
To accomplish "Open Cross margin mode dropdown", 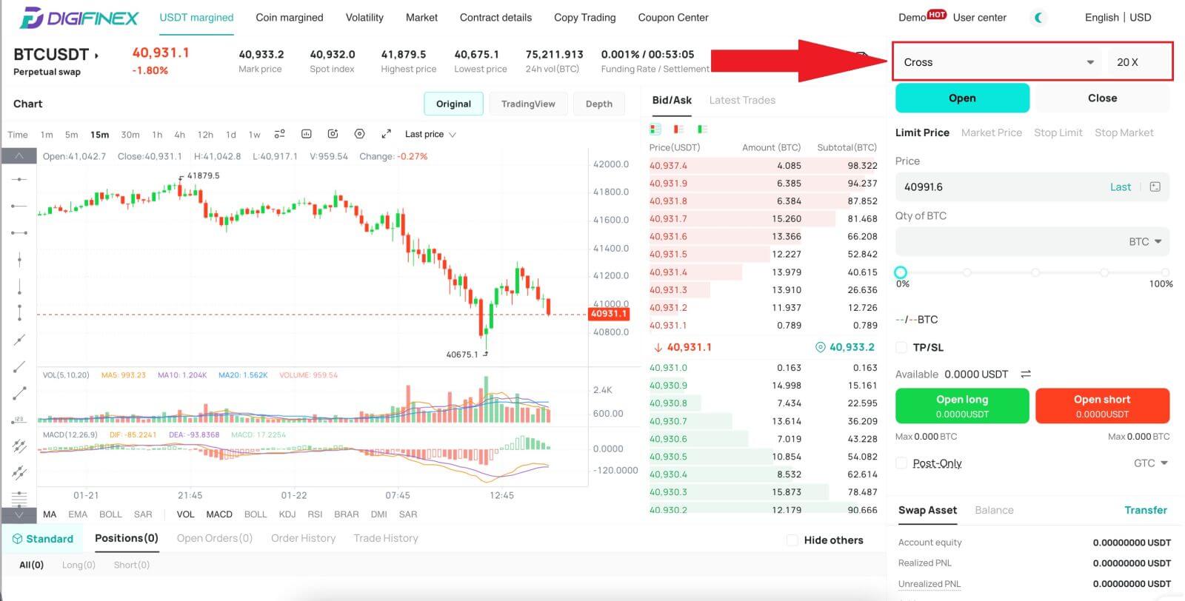I will click(x=999, y=62).
